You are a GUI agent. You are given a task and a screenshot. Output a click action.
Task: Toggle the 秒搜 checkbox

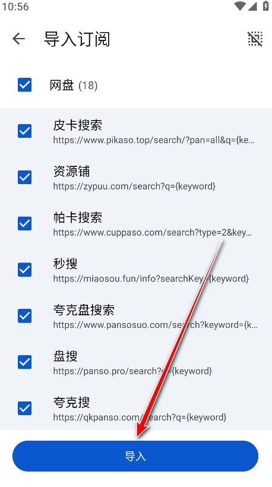(24, 270)
